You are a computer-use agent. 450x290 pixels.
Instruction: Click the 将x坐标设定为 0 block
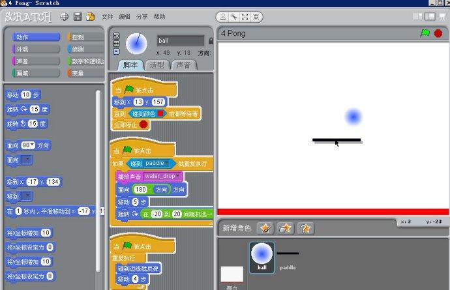coord(30,247)
